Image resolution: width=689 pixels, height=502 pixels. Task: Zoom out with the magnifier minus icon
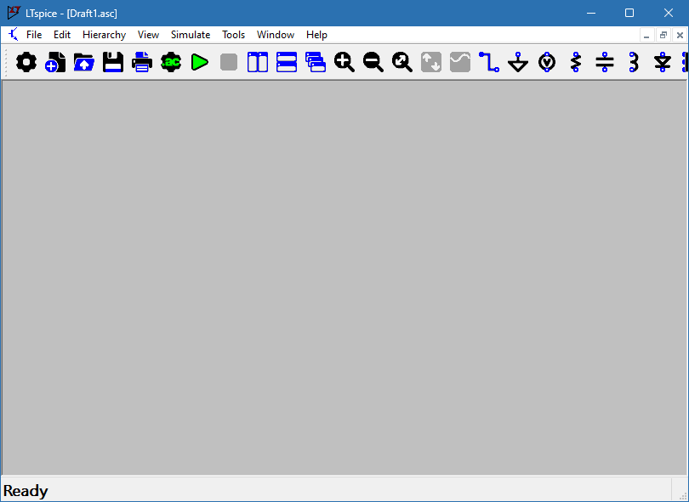[373, 62]
